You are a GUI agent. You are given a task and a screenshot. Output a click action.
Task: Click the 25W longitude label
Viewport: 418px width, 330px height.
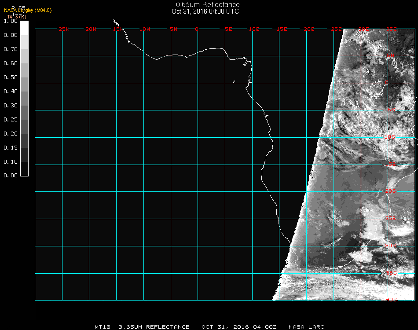64,29
